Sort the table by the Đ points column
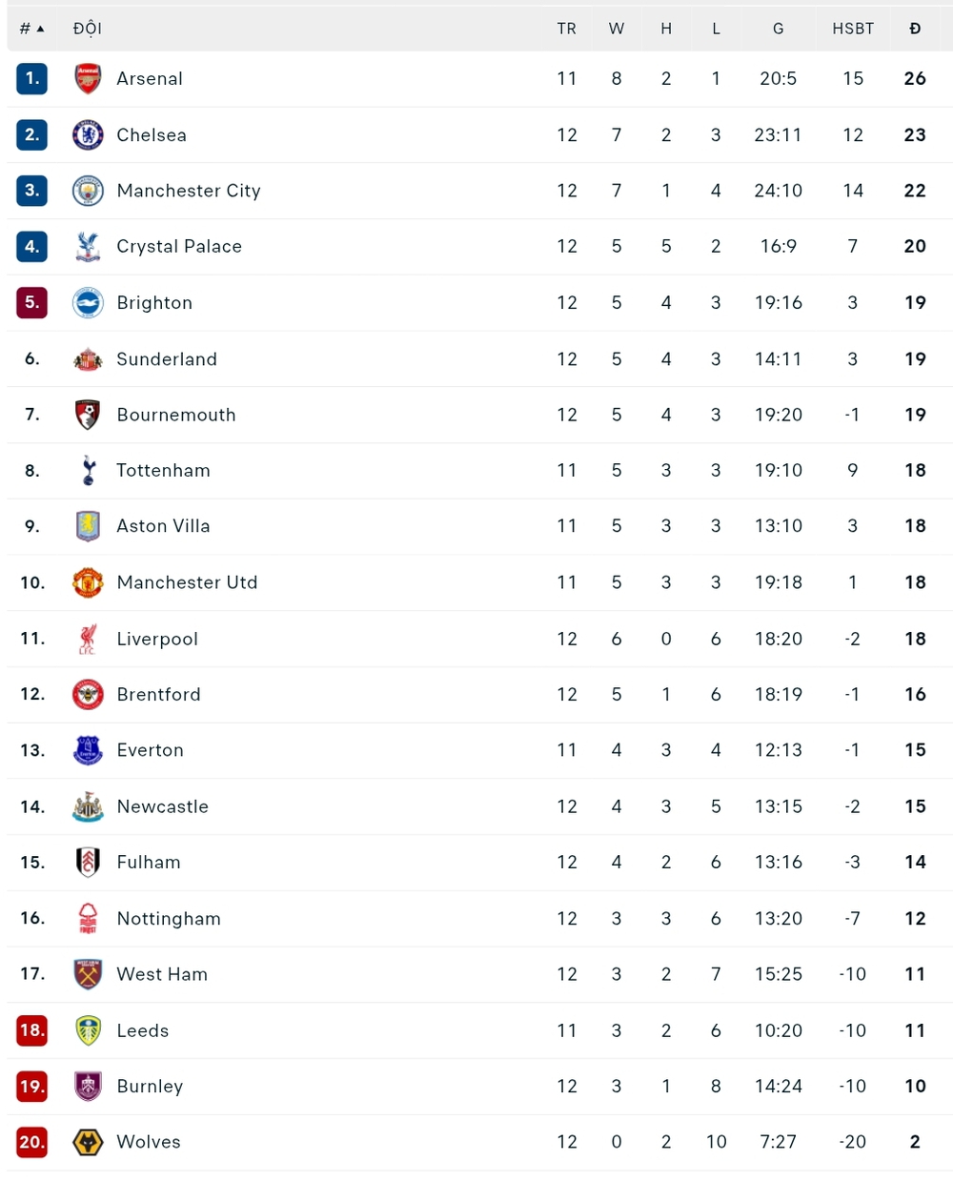Viewport: 953px width, 1181px height. 915,28
